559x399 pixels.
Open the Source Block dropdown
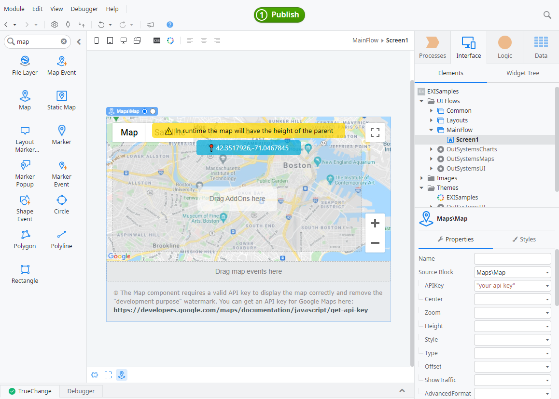(547, 273)
